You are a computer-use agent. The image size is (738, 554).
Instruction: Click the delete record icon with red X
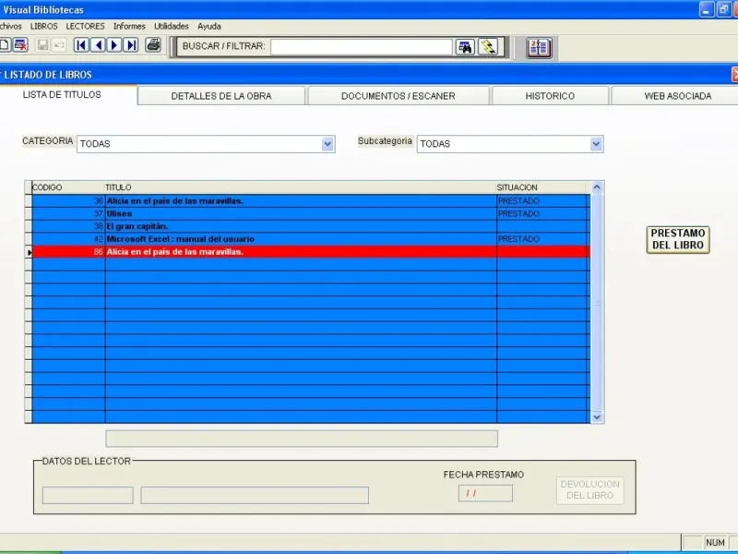click(20, 45)
